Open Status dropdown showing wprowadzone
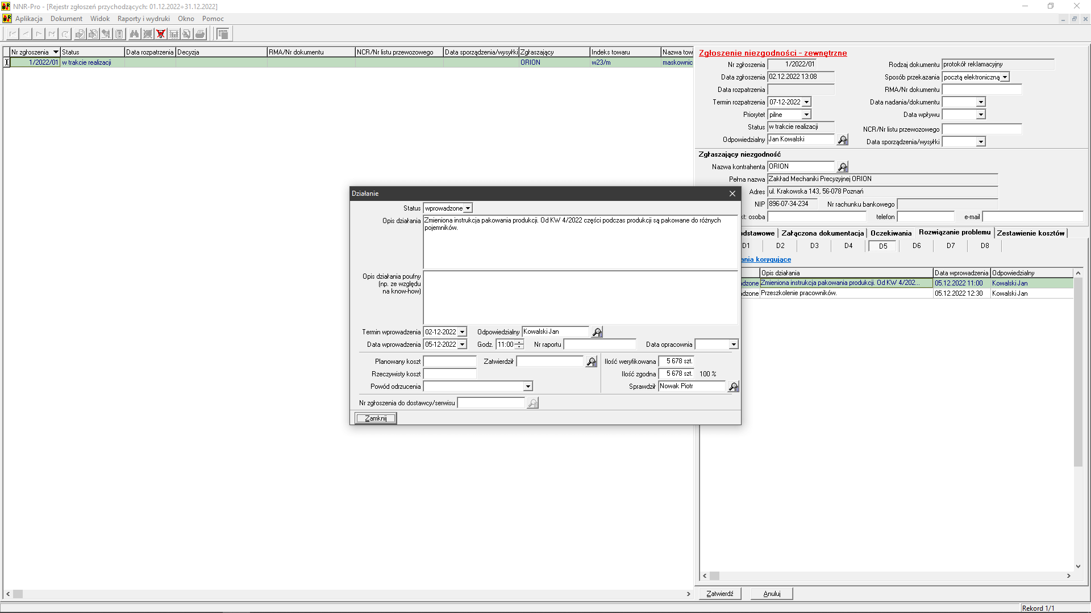The width and height of the screenshot is (1091, 613). tap(468, 208)
